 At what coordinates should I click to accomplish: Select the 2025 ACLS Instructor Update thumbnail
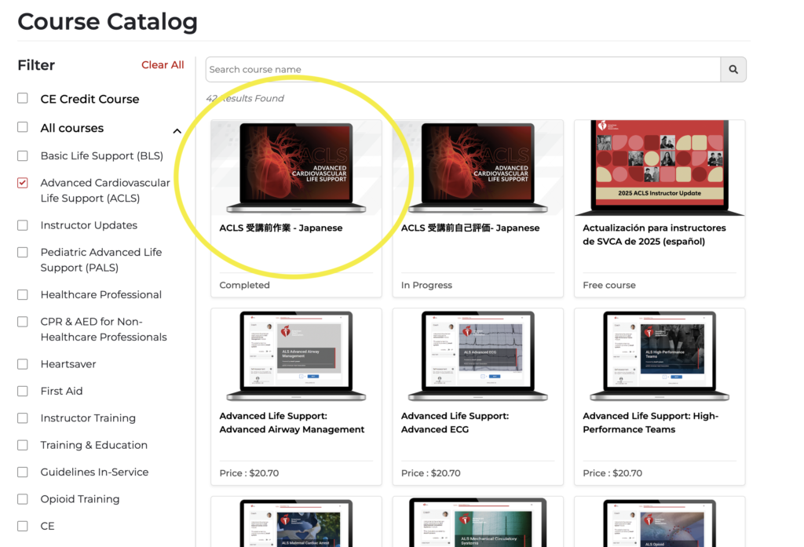(659, 168)
